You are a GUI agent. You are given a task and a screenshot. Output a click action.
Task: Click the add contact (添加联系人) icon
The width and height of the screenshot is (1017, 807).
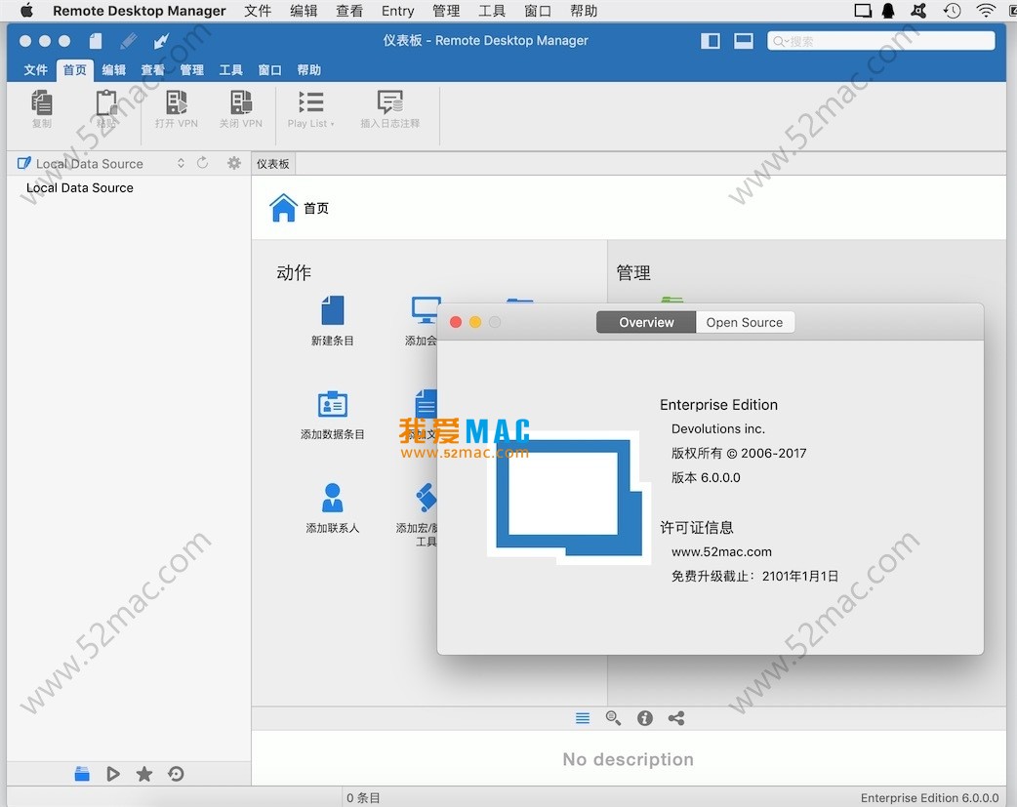click(333, 498)
